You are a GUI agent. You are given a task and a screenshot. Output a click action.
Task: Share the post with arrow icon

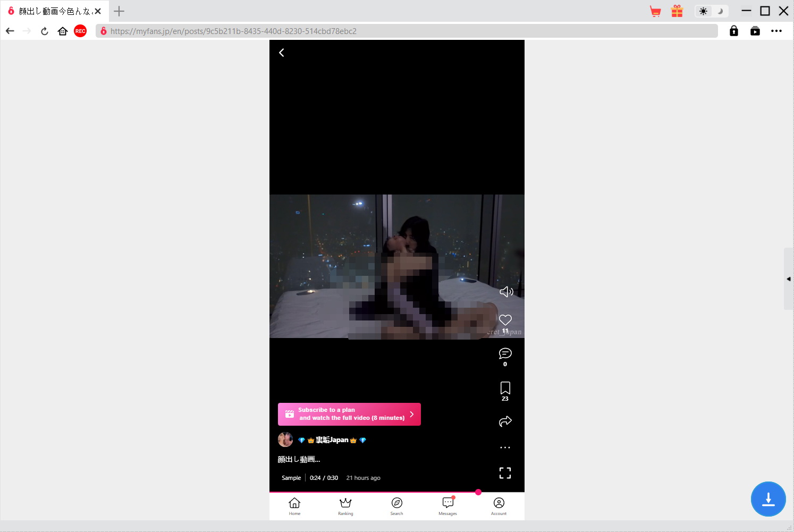click(505, 421)
